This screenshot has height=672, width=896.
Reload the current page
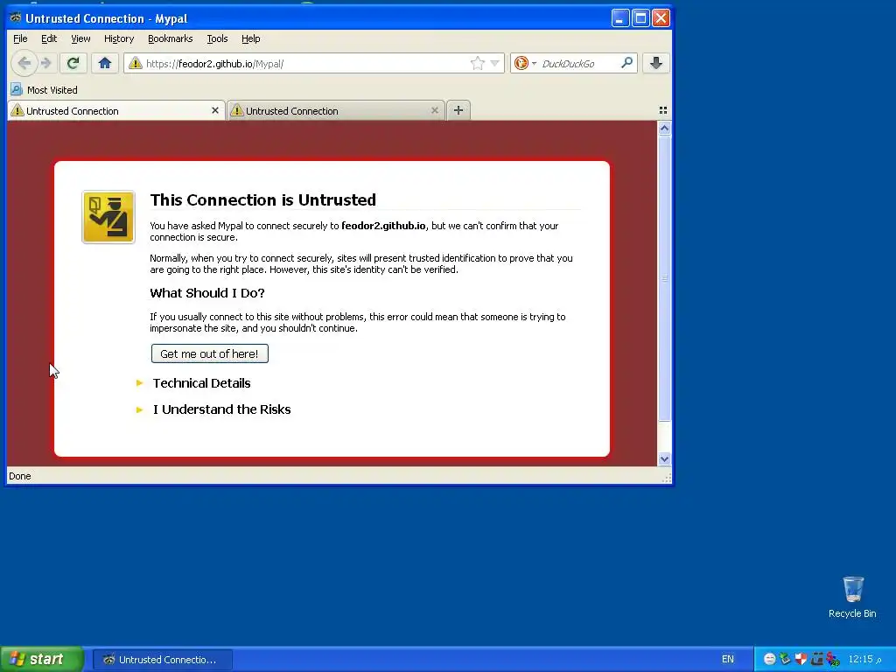click(73, 63)
